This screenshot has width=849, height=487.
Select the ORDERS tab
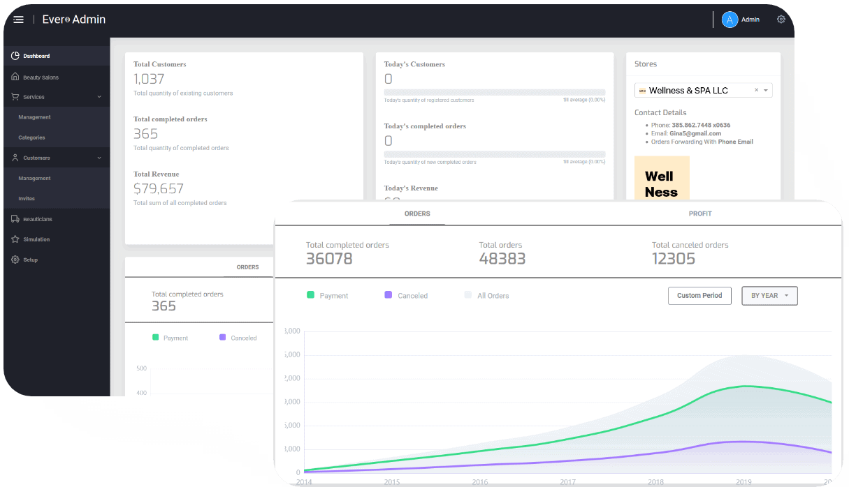(x=417, y=213)
